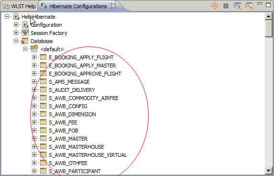Expand the S_AWB_PARTICIPANT table

pyautogui.click(x=34, y=171)
